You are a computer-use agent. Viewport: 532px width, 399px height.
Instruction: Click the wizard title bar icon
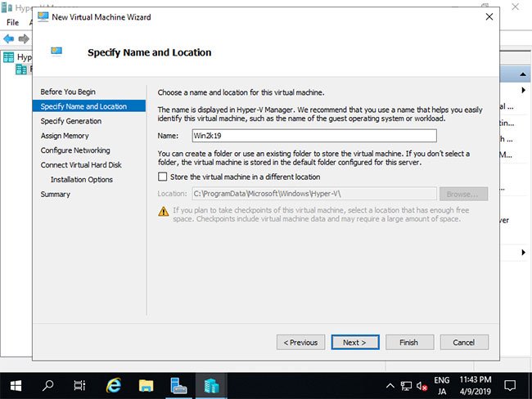click(x=43, y=16)
